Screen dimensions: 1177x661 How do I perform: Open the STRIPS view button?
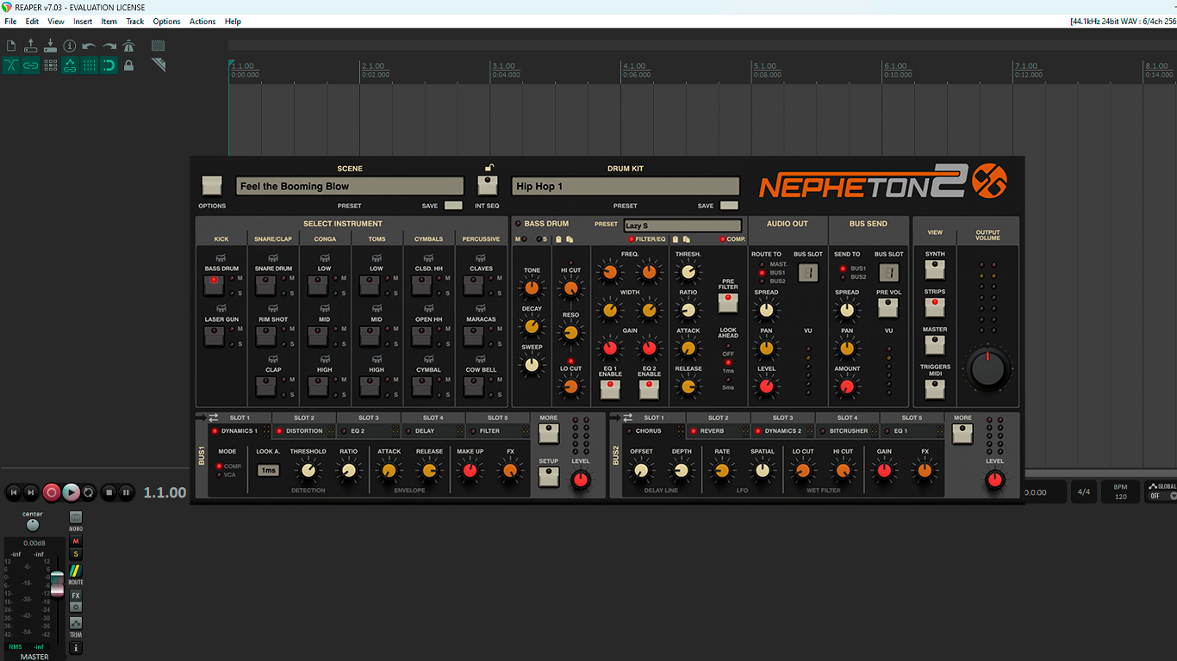coord(935,306)
